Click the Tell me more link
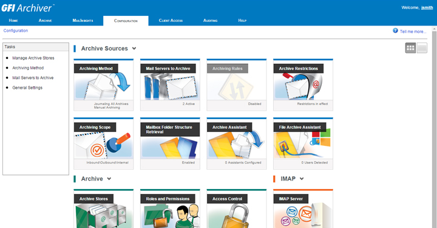The width and height of the screenshot is (437, 228). click(413, 32)
